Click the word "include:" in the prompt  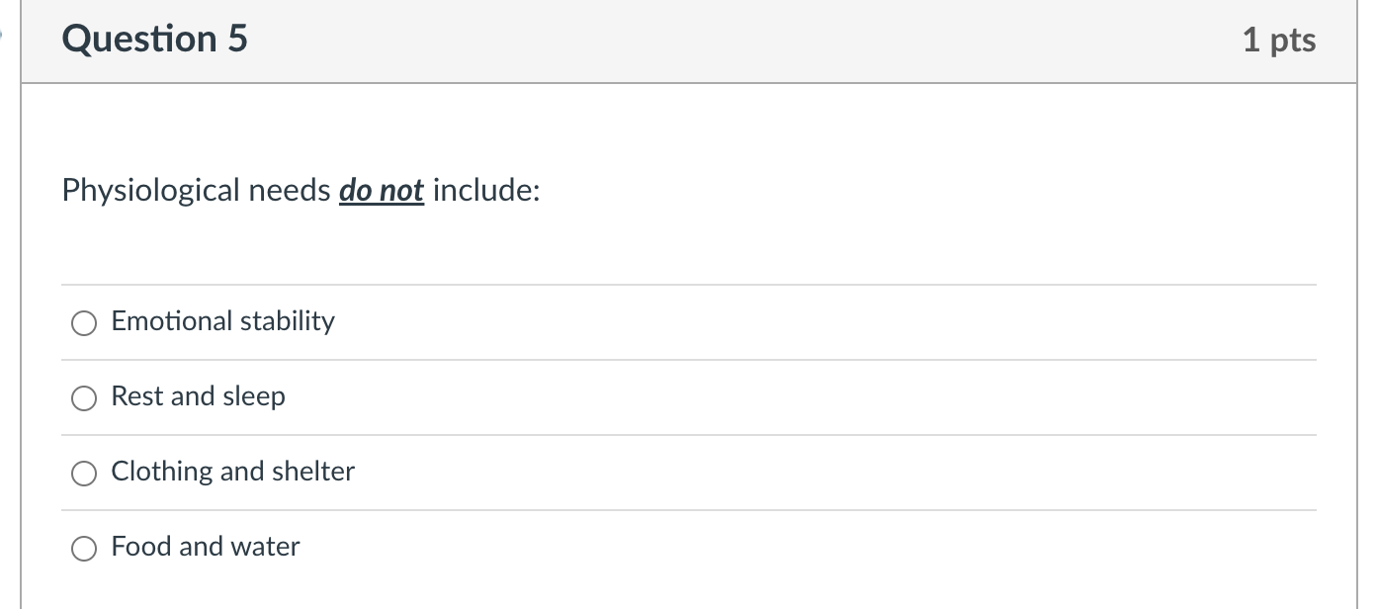pyautogui.click(x=486, y=190)
